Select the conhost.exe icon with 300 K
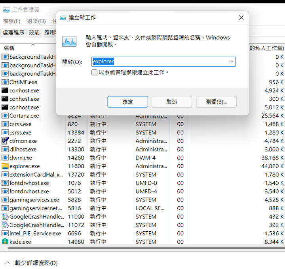The image size is (285, 269). pos(5,99)
